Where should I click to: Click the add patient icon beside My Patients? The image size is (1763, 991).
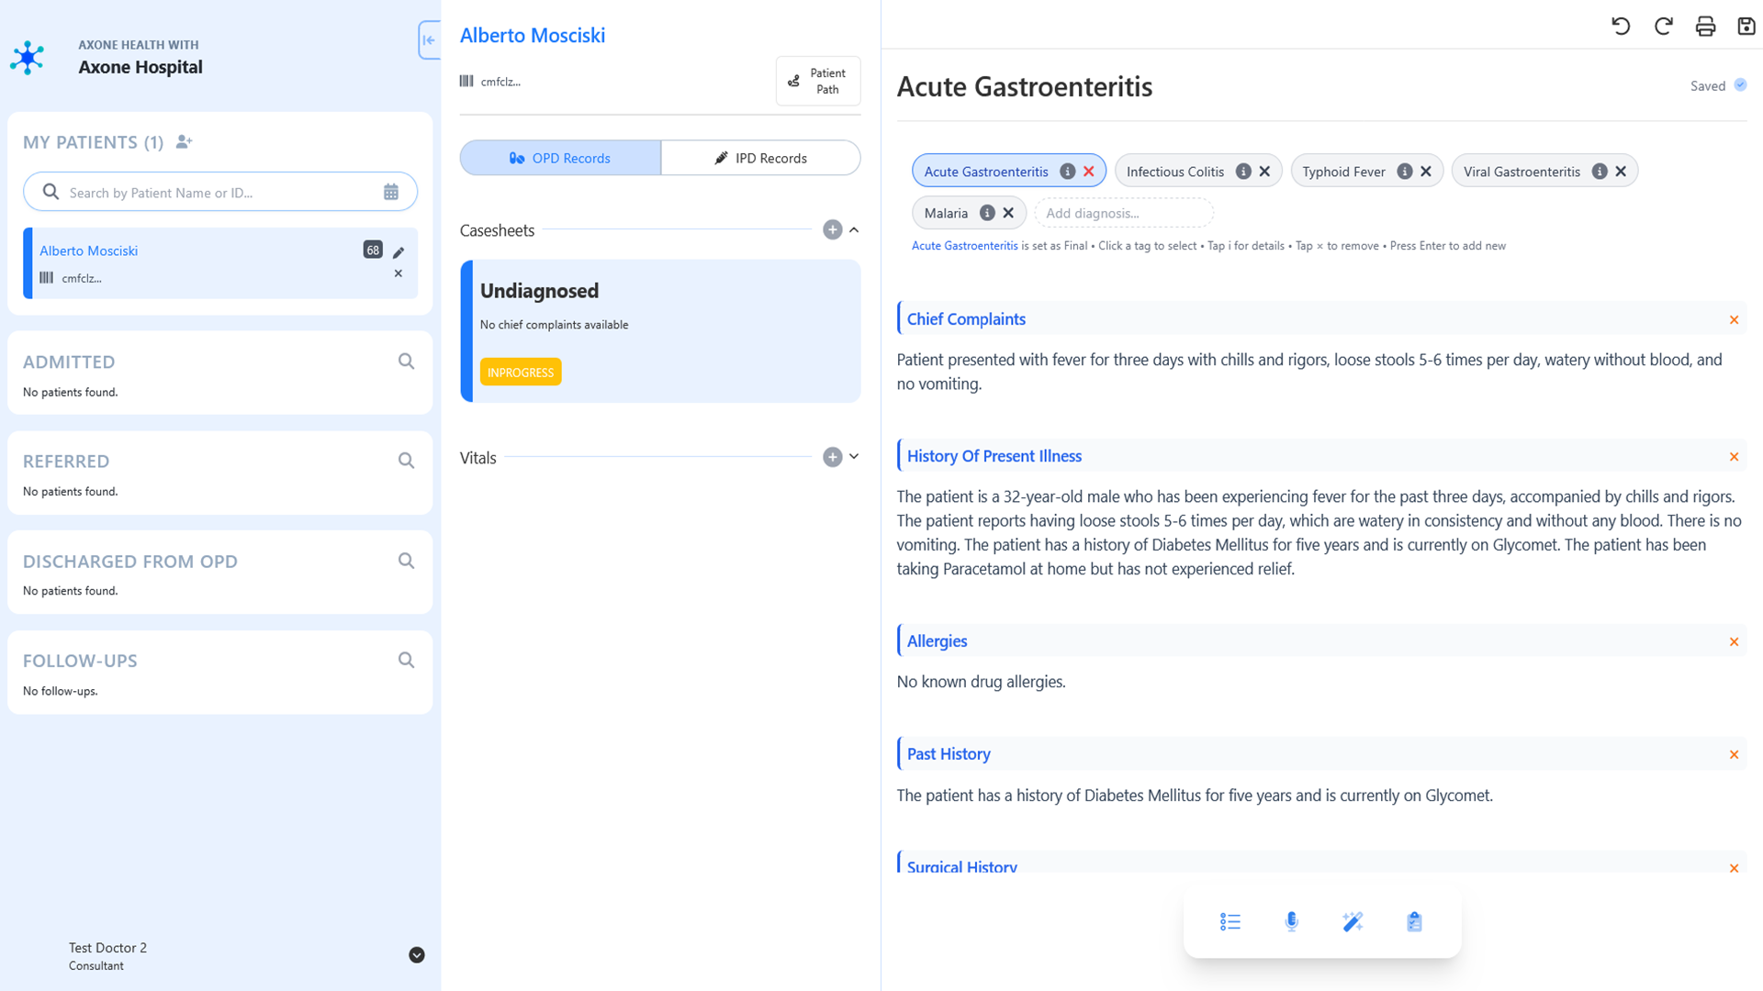184,142
